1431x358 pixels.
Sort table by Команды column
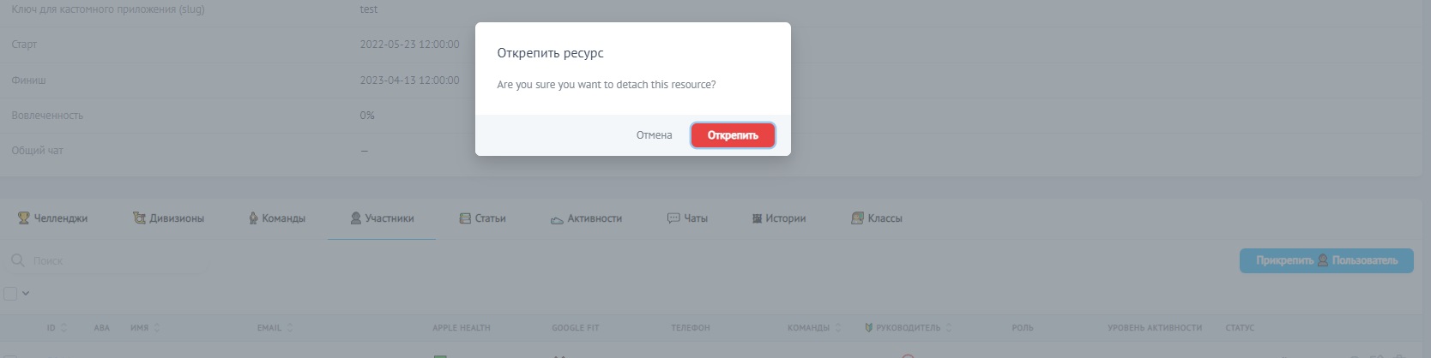pos(814,328)
